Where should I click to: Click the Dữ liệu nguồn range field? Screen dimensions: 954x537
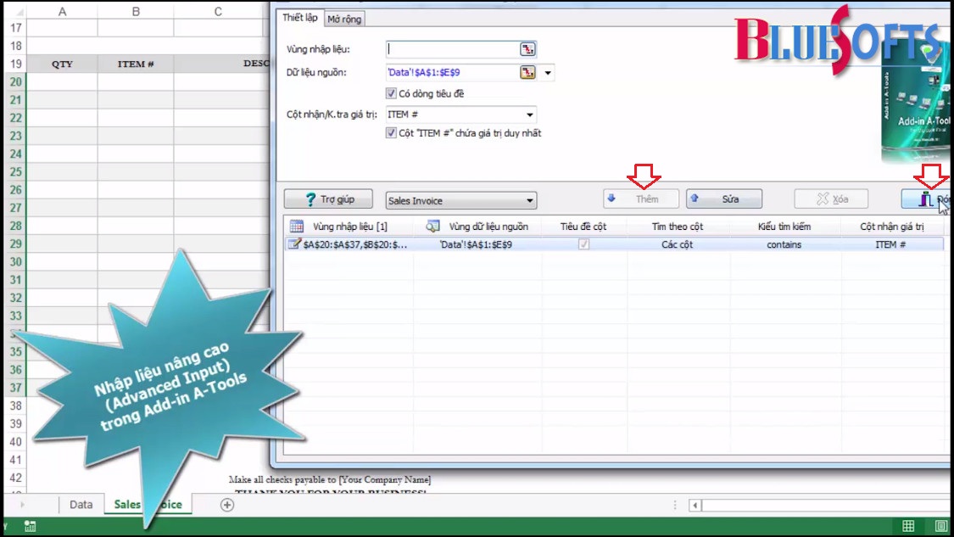(x=453, y=72)
